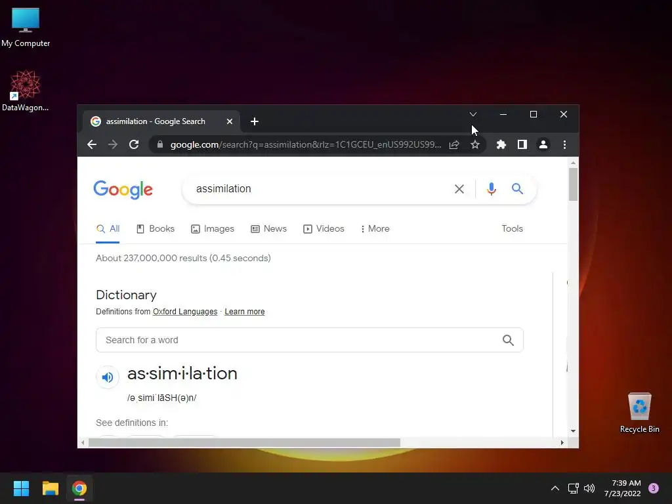Click the scroll-left arrow at the bottom

pos(83,442)
